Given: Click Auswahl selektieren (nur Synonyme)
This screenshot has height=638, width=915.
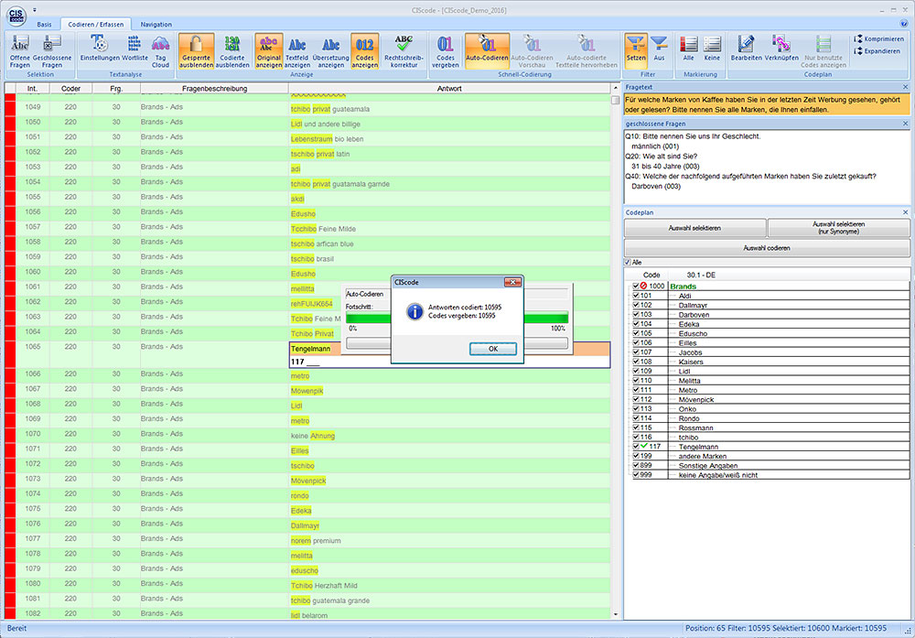Looking at the screenshot, I should coord(838,228).
